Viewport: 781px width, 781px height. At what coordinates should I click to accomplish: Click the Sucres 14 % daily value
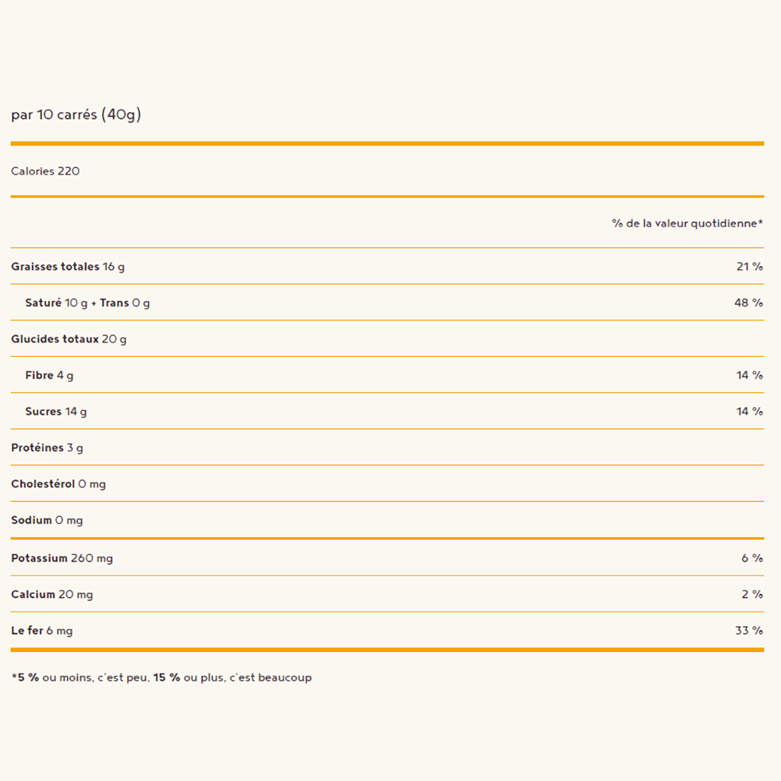point(749,411)
